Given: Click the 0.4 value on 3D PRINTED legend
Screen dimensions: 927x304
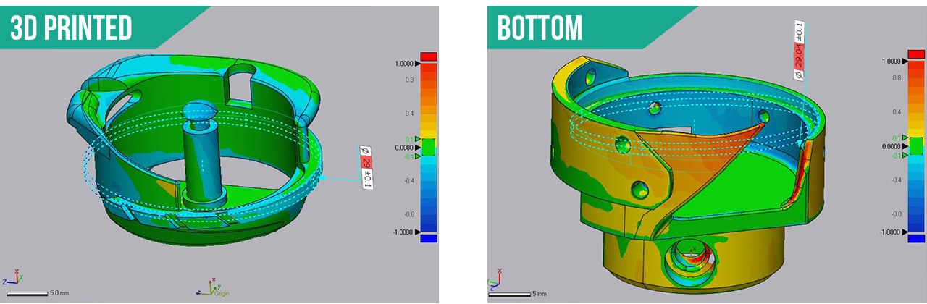Looking at the screenshot, I should click(408, 114).
